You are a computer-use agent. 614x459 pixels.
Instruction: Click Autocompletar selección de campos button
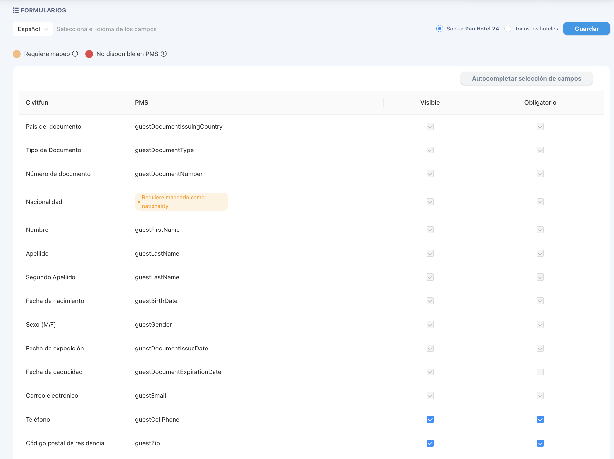coord(526,78)
